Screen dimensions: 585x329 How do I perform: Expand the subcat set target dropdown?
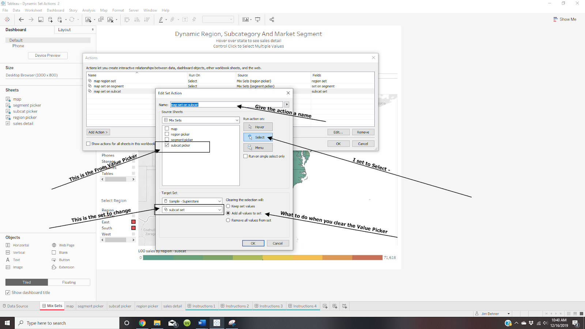coord(192,210)
